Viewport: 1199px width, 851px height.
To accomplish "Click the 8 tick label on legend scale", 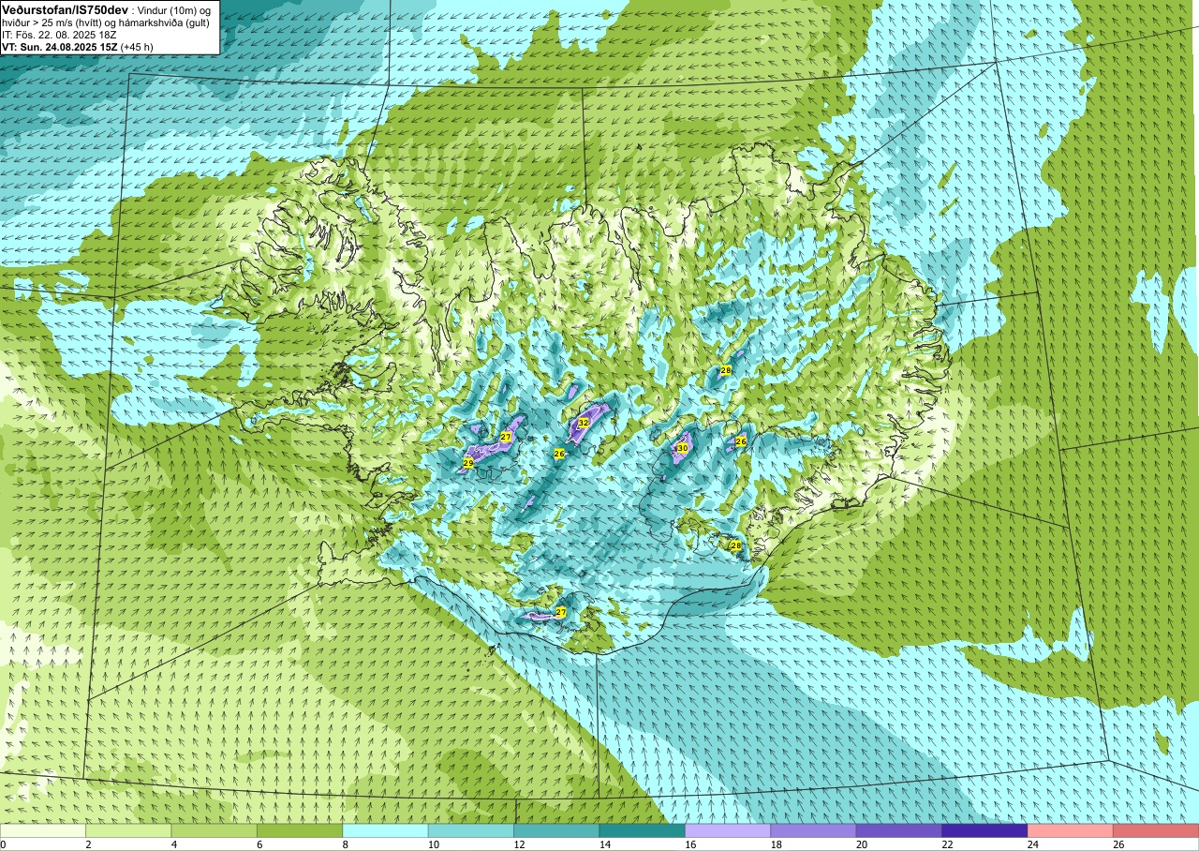I will click(x=346, y=844).
